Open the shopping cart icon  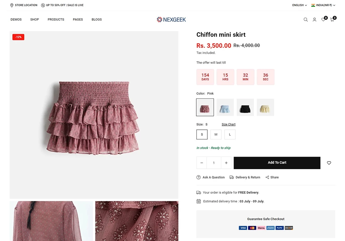click(x=332, y=20)
